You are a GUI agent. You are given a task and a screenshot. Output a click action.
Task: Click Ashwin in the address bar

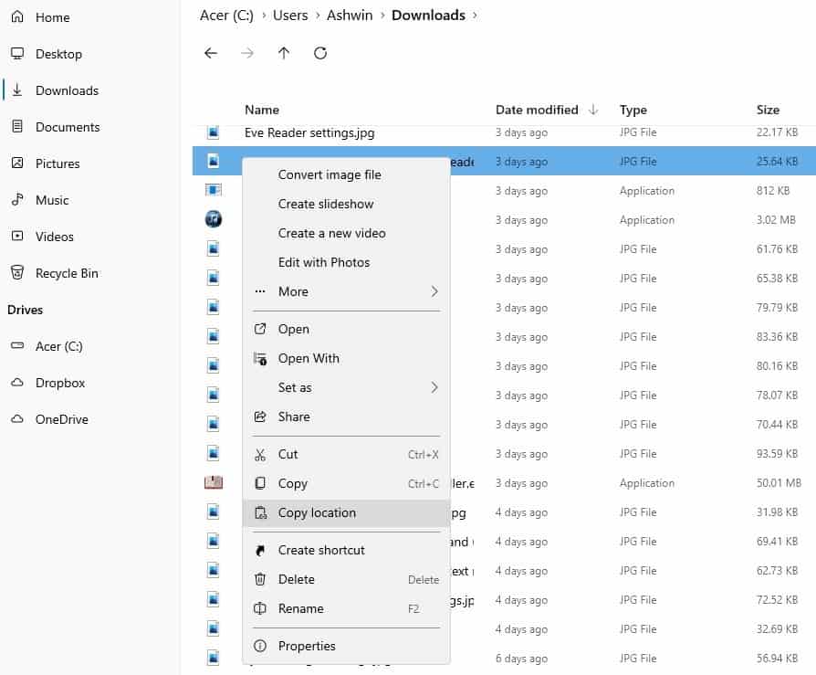click(350, 16)
